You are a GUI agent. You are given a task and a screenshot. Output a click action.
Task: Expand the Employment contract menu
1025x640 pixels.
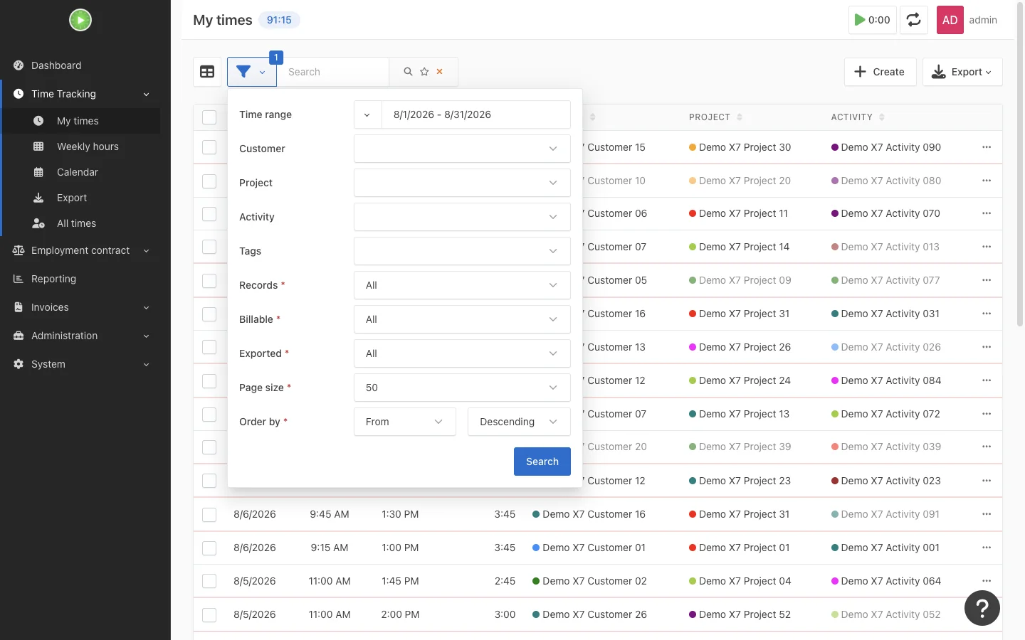80,250
